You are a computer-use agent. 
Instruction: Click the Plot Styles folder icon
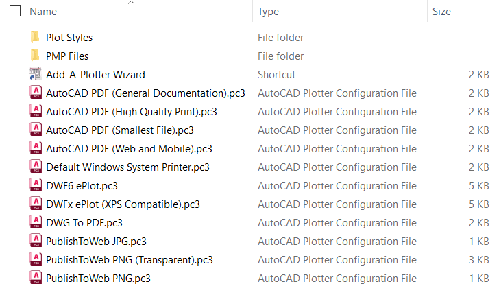(x=35, y=37)
